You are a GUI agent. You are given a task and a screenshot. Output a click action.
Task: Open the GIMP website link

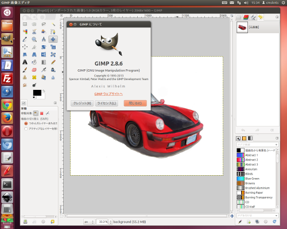click(x=108, y=94)
